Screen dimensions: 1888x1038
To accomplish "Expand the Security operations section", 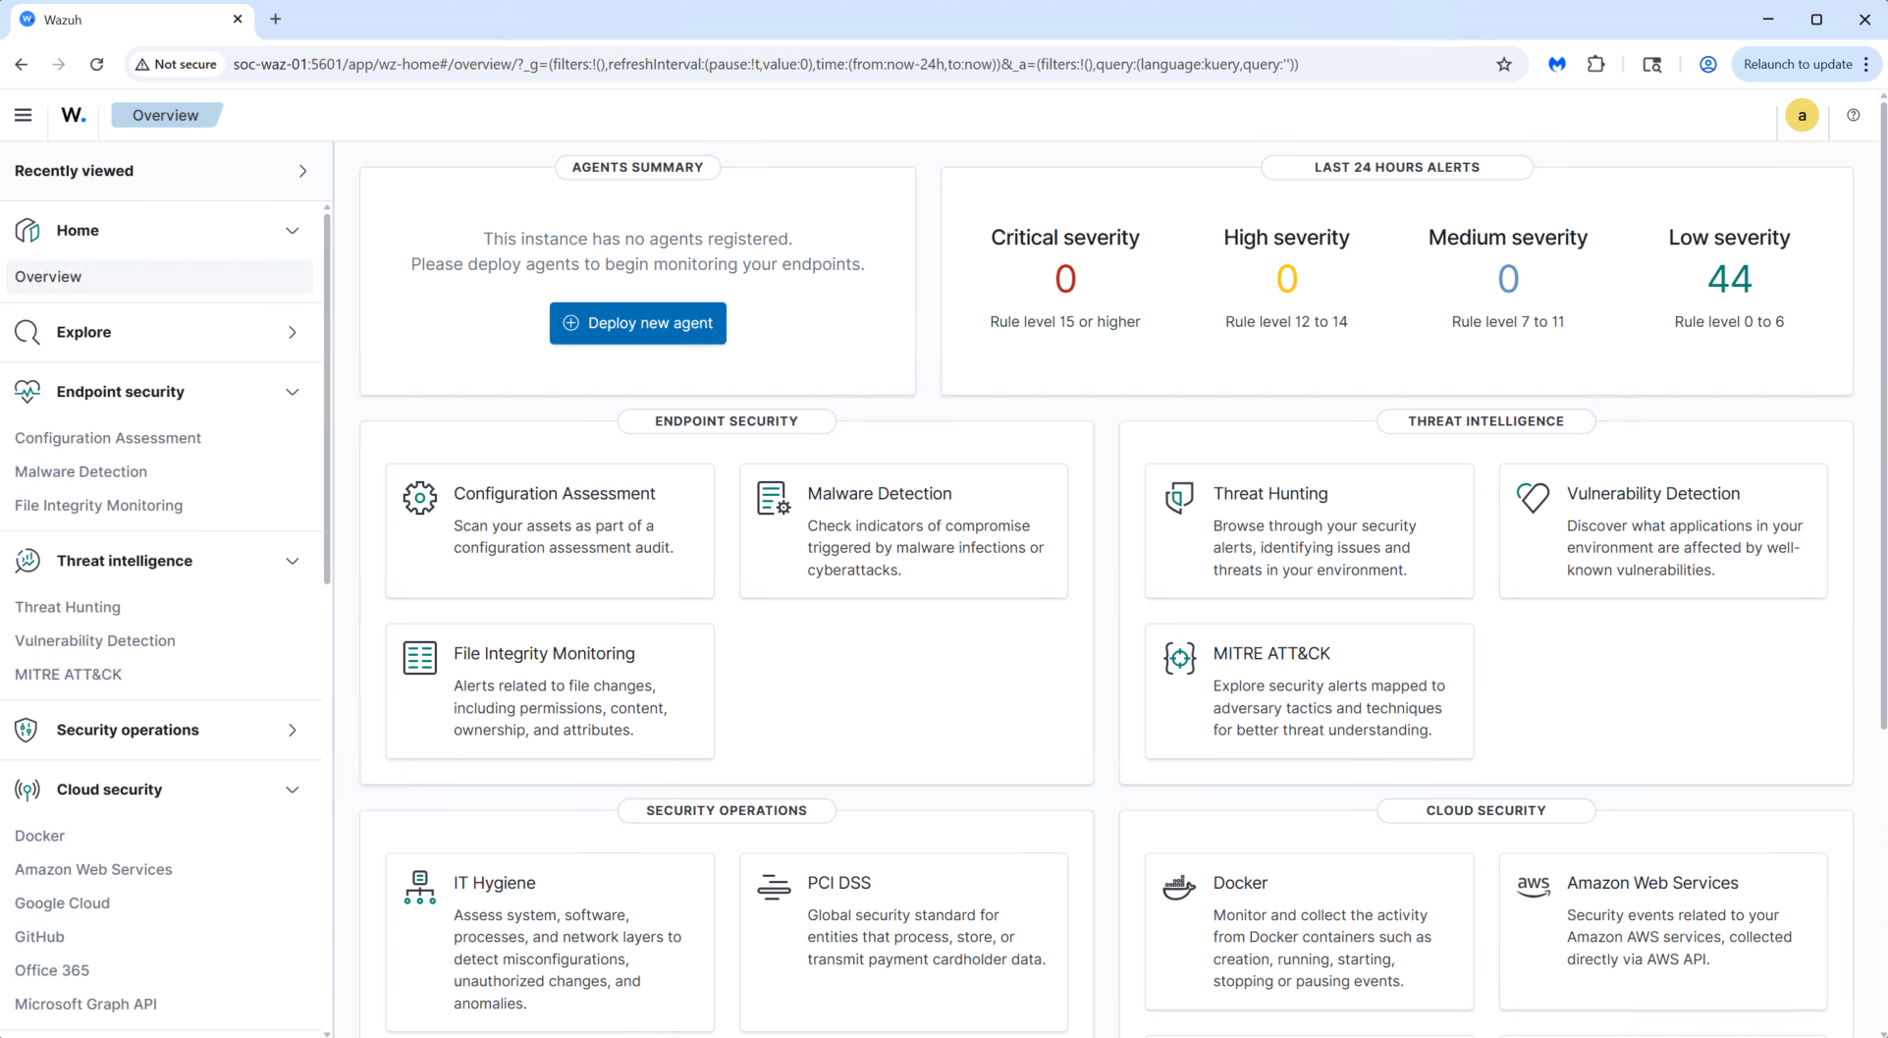I will (x=292, y=731).
